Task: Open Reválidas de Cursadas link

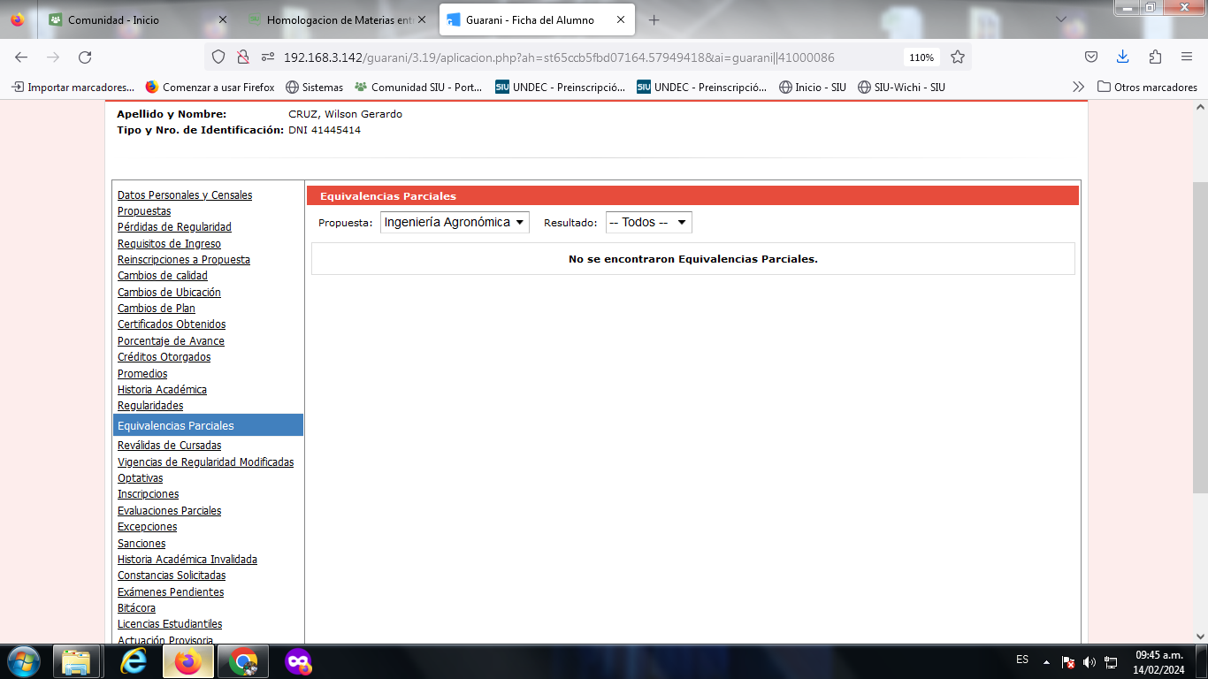Action: pos(170,446)
